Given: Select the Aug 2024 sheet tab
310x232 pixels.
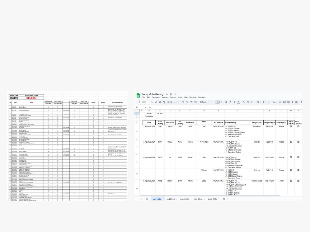Looking at the screenshot, I should pos(157,199).
